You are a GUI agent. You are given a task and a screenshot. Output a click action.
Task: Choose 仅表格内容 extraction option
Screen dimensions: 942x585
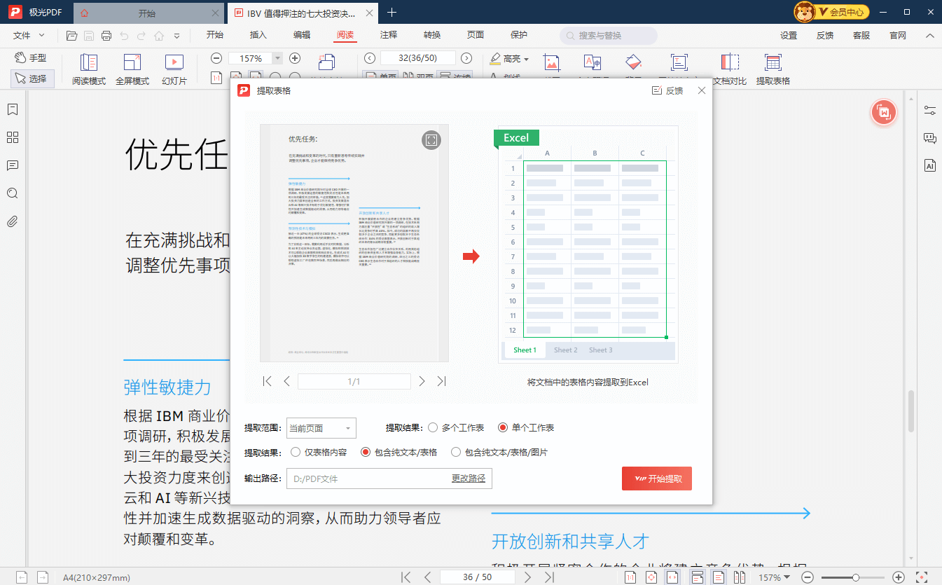[295, 452]
